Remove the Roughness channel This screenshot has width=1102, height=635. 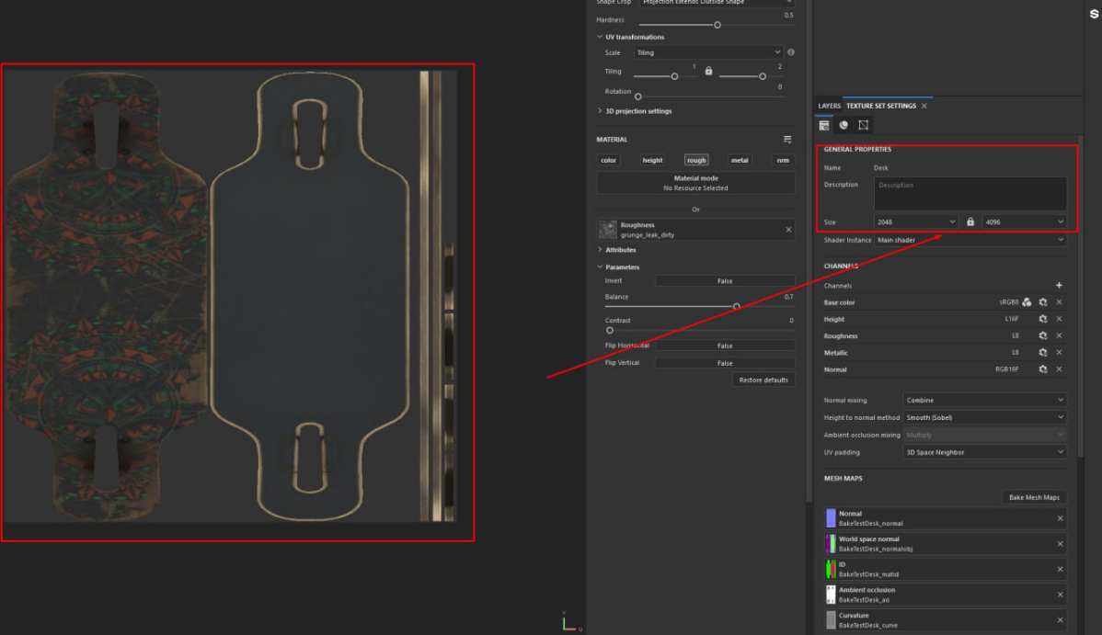point(1059,335)
